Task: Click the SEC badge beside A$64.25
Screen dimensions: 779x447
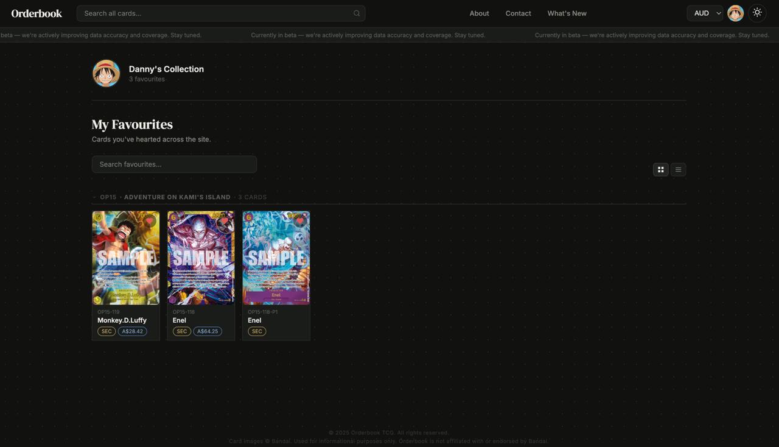Action: [181, 331]
